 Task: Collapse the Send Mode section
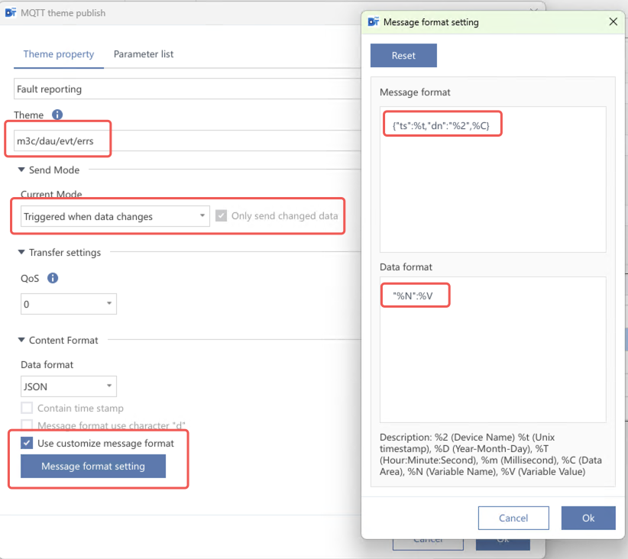coord(21,170)
